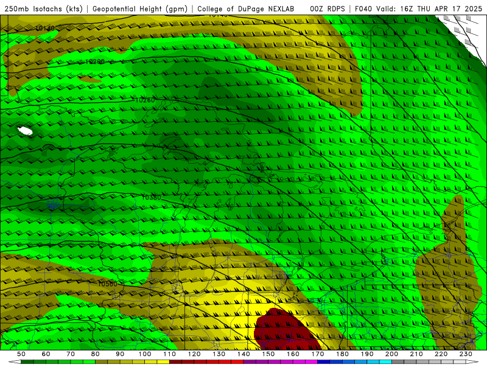
Task: Click the darkest green swatch right of 50
Action: tap(27, 362)
